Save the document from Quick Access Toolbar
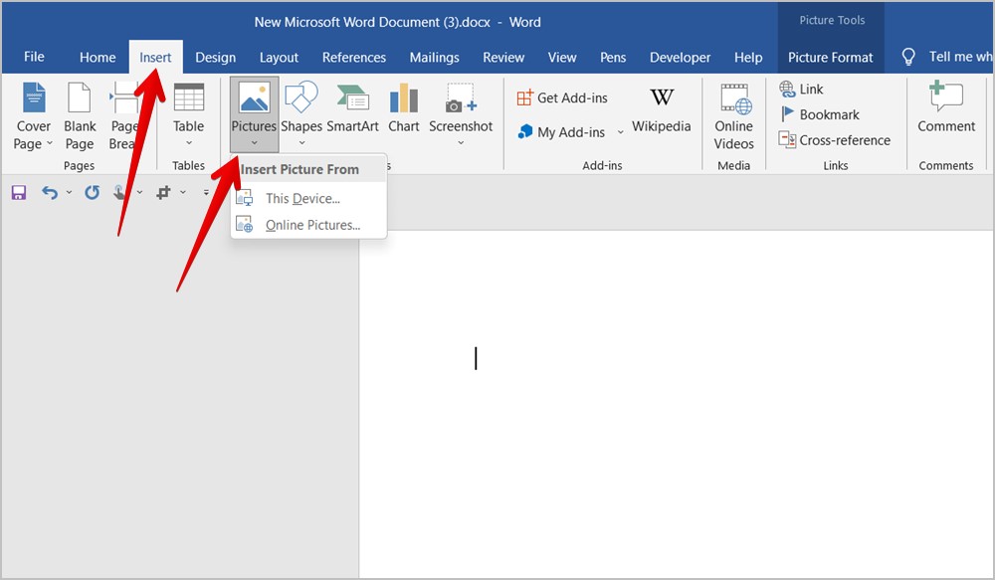This screenshot has height=580, width=995. [17, 192]
